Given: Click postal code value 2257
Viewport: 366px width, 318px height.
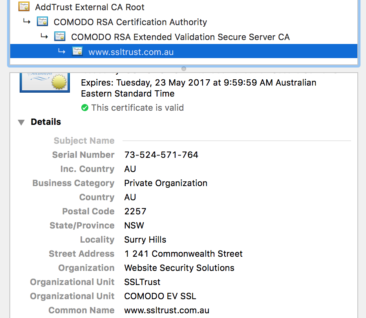Looking at the screenshot, I should [135, 211].
